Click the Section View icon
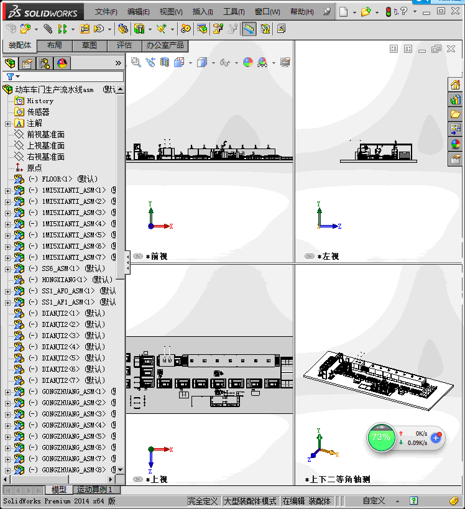465x509 pixels. pos(165,62)
